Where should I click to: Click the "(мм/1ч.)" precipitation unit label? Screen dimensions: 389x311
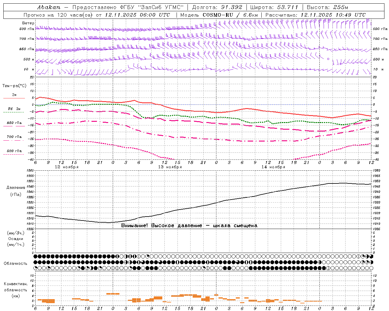tap(16, 244)
